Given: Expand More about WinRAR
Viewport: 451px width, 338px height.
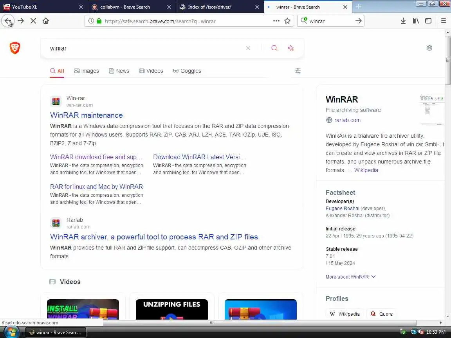Looking at the screenshot, I should click(x=350, y=277).
